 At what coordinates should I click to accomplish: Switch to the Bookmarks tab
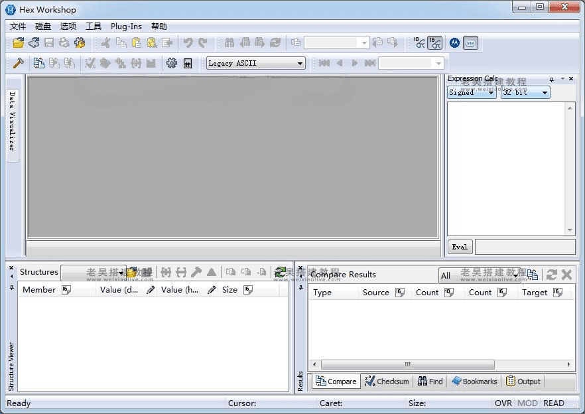click(474, 381)
